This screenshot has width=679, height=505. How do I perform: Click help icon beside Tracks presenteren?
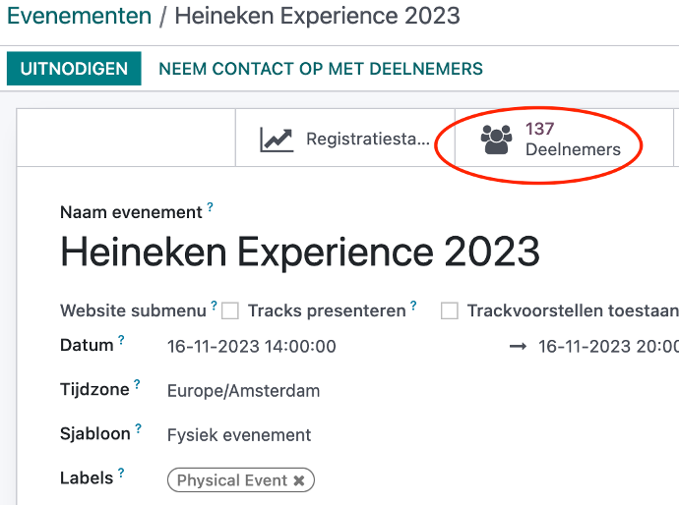point(413,306)
